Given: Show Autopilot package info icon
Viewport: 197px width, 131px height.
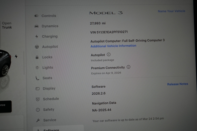Looking at the screenshot, I should click(x=109, y=55).
